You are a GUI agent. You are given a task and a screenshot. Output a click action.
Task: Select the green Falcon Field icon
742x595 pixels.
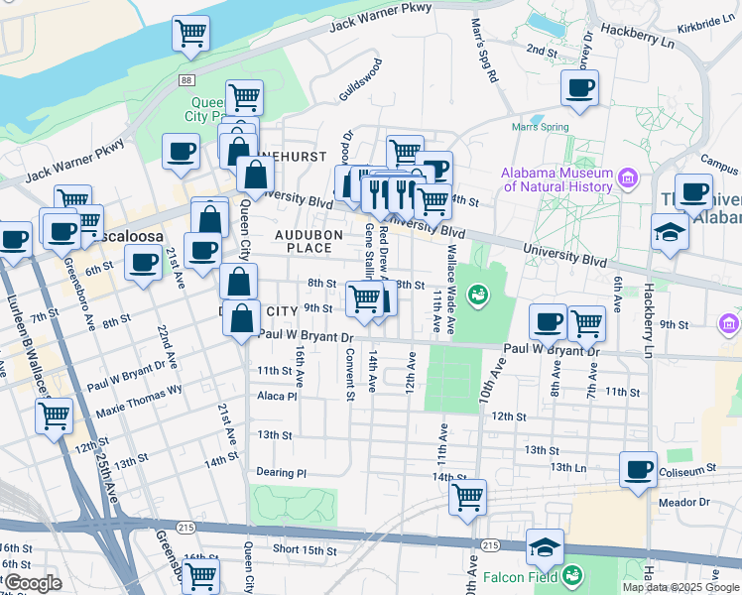point(572,574)
